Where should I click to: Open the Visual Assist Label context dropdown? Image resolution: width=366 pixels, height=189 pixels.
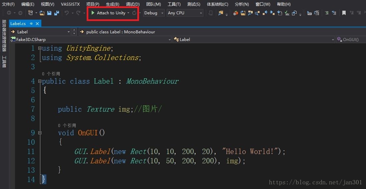click(x=68, y=32)
